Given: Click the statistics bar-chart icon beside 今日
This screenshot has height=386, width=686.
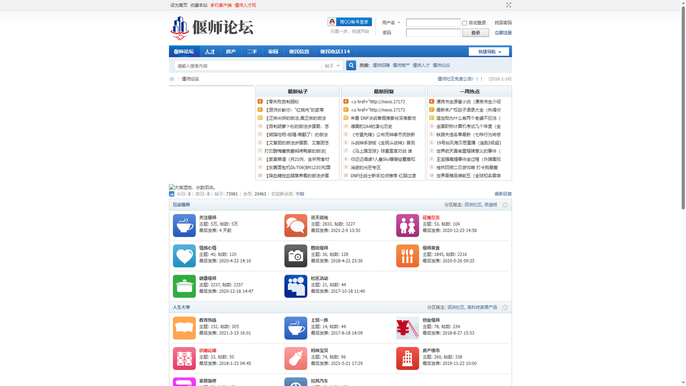Looking at the screenshot, I should pyautogui.click(x=171, y=194).
